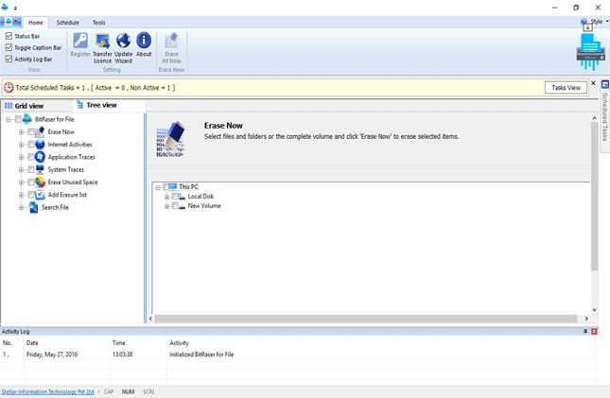Expand the Local Disk node
Screen dimensions: 610x398
166,197
